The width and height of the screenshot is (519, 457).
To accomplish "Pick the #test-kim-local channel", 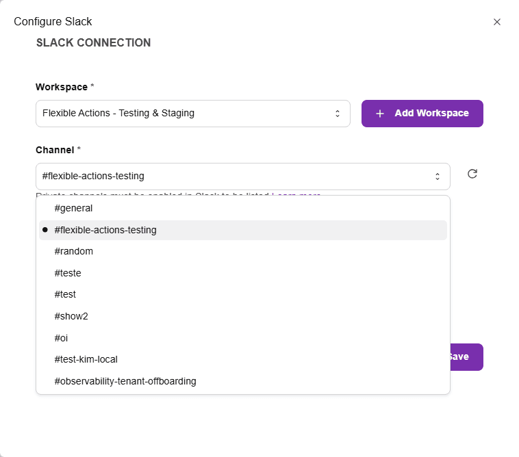I will click(x=242, y=359).
